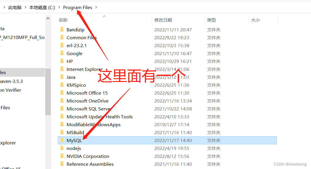
Task: Select the M1210MFP_Full_So item in sidebar
Action: 22,37
